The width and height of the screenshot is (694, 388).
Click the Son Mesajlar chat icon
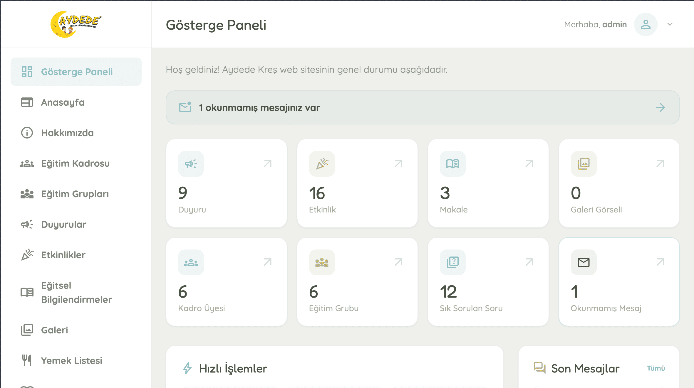pos(539,368)
